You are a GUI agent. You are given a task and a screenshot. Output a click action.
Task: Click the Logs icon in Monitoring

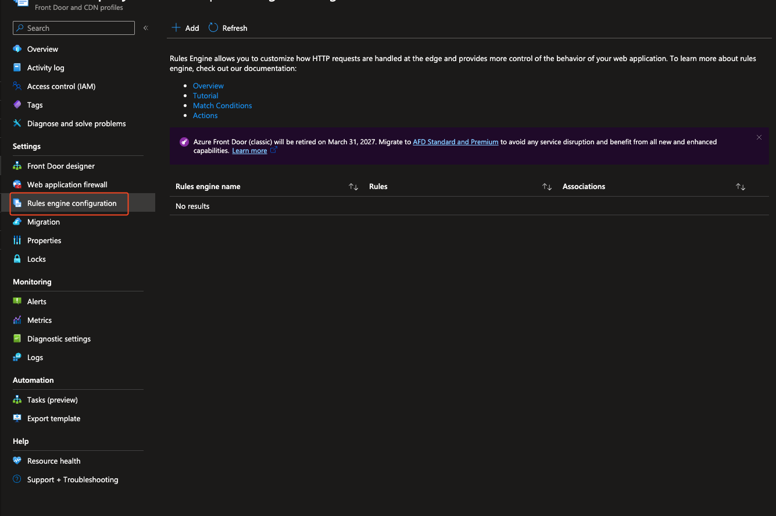(x=17, y=357)
